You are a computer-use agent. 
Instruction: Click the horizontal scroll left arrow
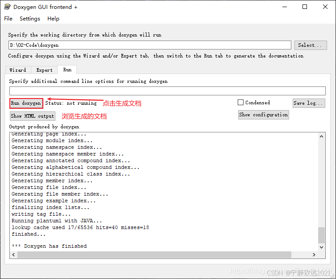point(13,254)
